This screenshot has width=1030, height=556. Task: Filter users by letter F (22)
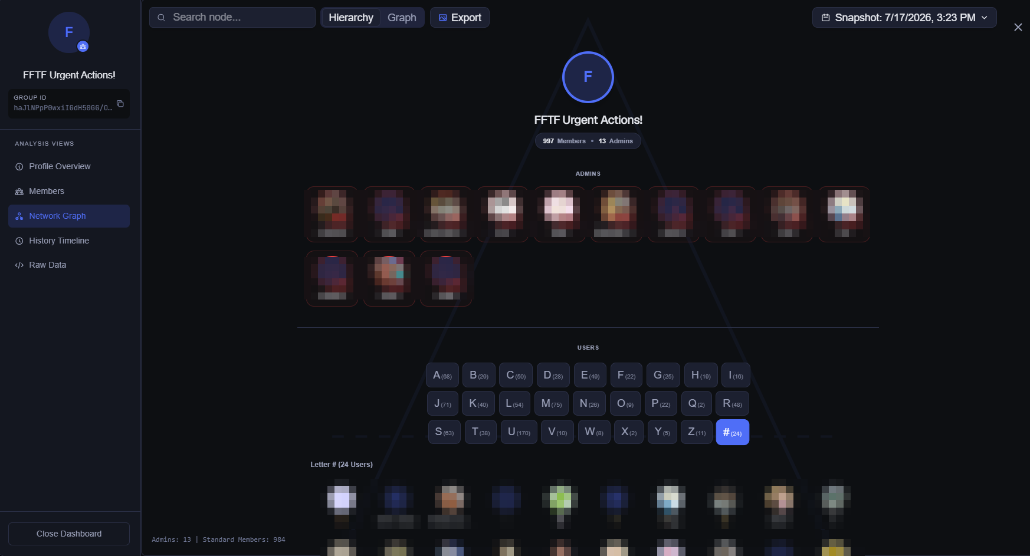[626, 376]
